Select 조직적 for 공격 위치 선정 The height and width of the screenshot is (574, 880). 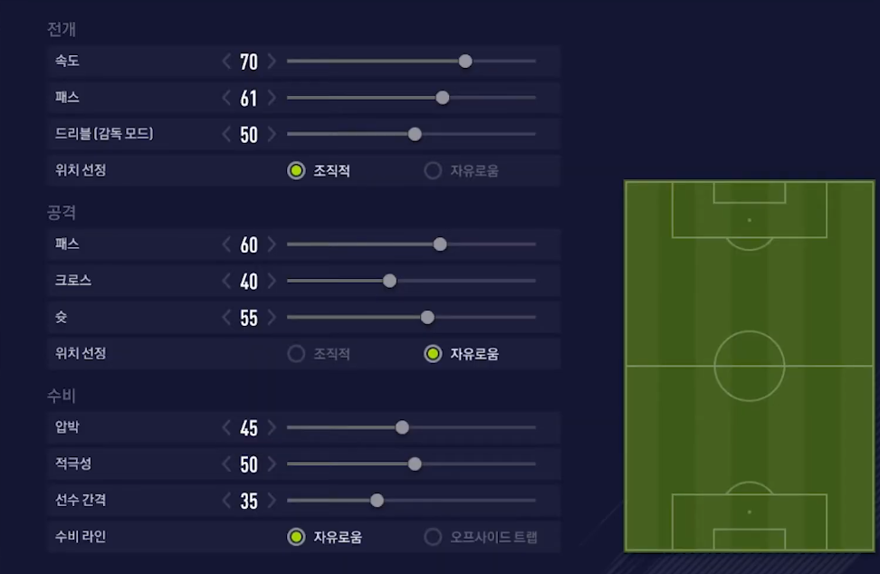click(x=296, y=354)
